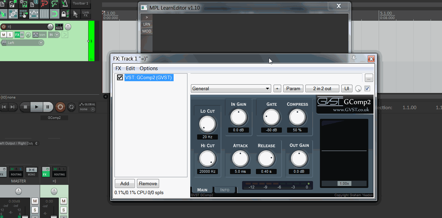The height and width of the screenshot is (218, 442).
Task: Open the GLOBAL automation none dropdown
Action: [87, 109]
